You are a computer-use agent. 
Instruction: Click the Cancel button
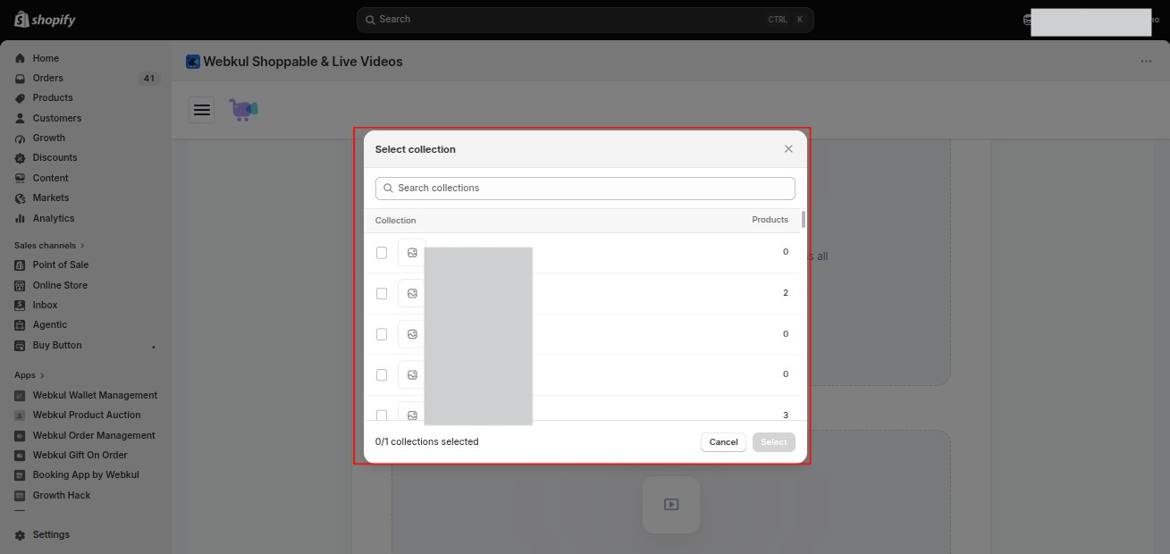coord(724,442)
